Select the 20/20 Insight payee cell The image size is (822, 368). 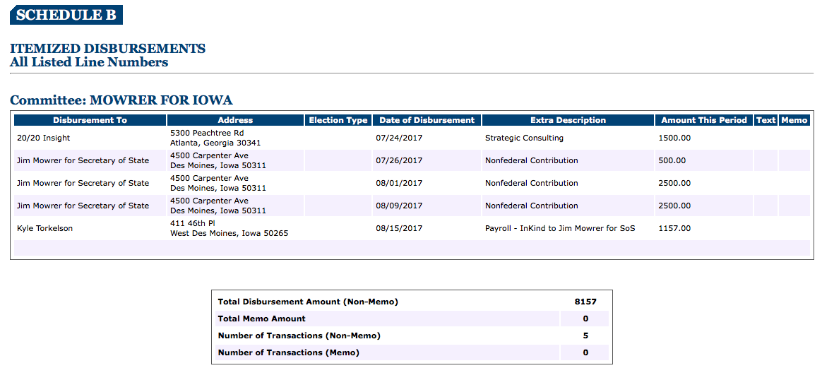(44, 138)
